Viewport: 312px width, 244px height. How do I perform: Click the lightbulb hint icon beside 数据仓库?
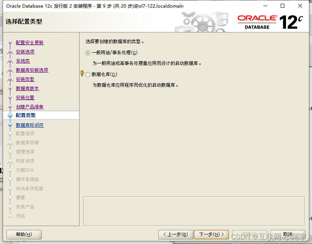point(82,73)
